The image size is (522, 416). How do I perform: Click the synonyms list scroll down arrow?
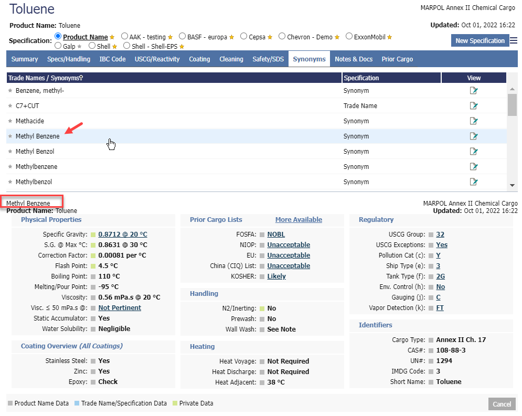(512, 185)
